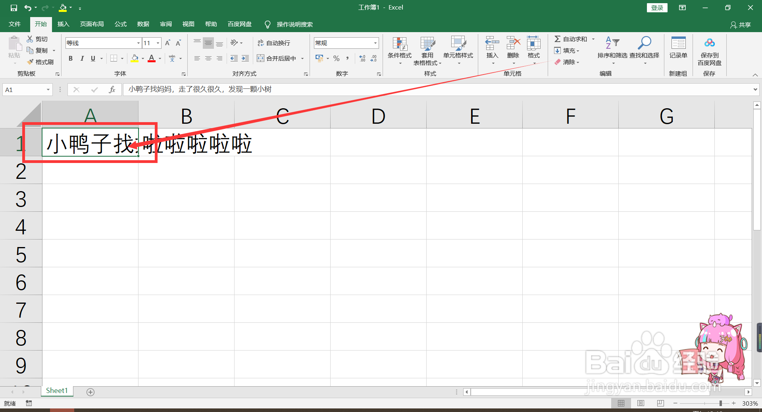Switch to the 插入 ribbon tab
This screenshot has height=412, width=762.
click(x=63, y=24)
